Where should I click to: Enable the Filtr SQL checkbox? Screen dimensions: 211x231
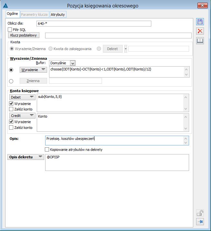(x=10, y=30)
